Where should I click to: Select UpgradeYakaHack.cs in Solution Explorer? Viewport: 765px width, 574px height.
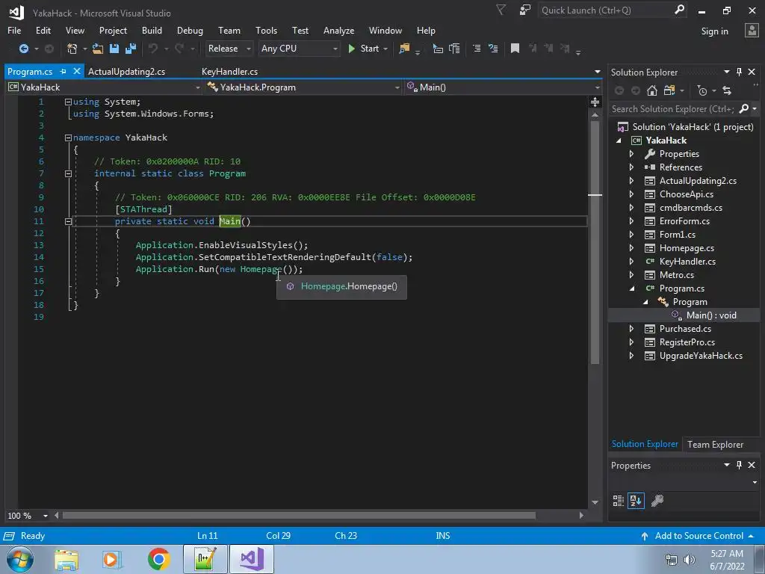click(701, 356)
